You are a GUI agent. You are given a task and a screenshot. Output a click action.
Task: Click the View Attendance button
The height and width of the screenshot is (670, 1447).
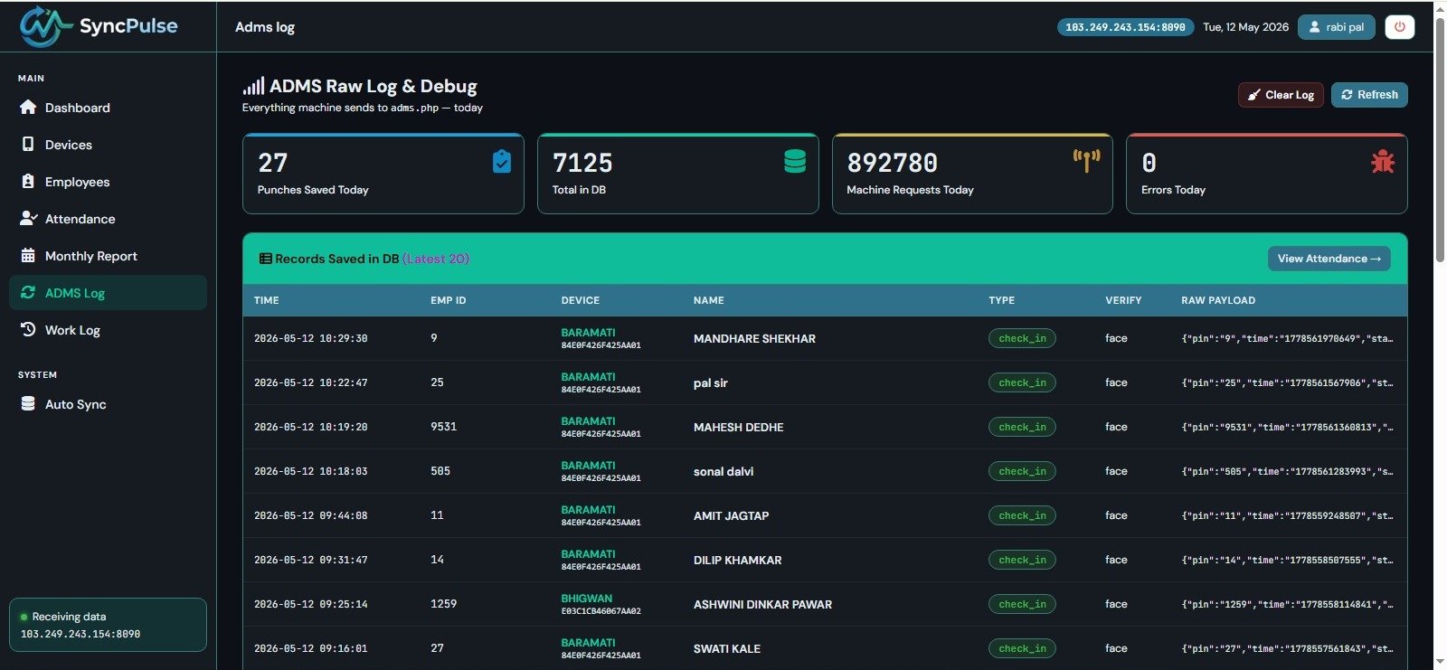tap(1329, 259)
